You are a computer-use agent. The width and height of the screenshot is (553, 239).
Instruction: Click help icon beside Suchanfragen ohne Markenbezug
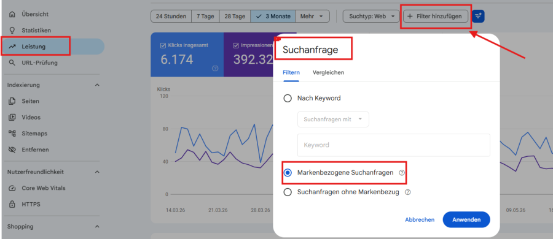(408, 192)
